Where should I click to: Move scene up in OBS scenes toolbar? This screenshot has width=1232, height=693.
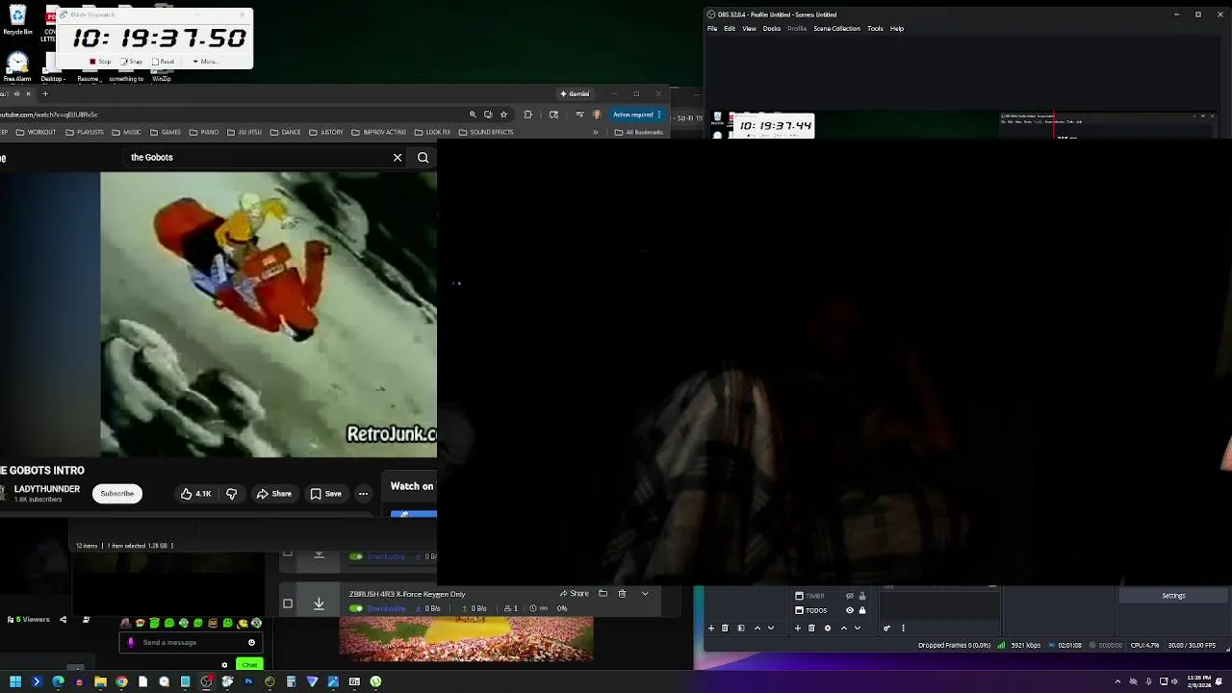(x=757, y=628)
